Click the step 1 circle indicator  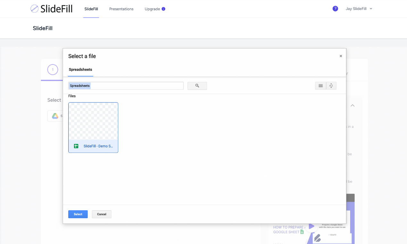click(x=53, y=70)
